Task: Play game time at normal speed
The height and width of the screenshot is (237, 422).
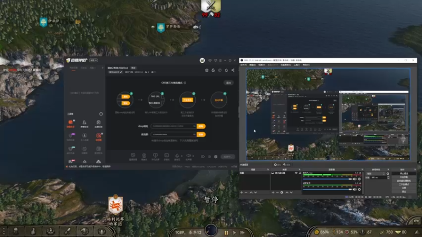Action: click(234, 232)
